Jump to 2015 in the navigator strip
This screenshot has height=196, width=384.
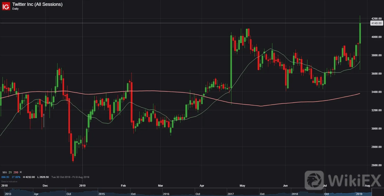point(101,194)
